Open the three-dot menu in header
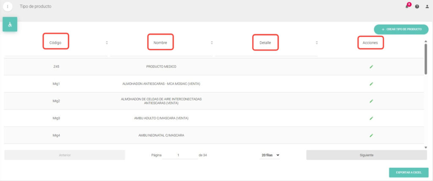Screen dimensions: 433x181 point(7,7)
